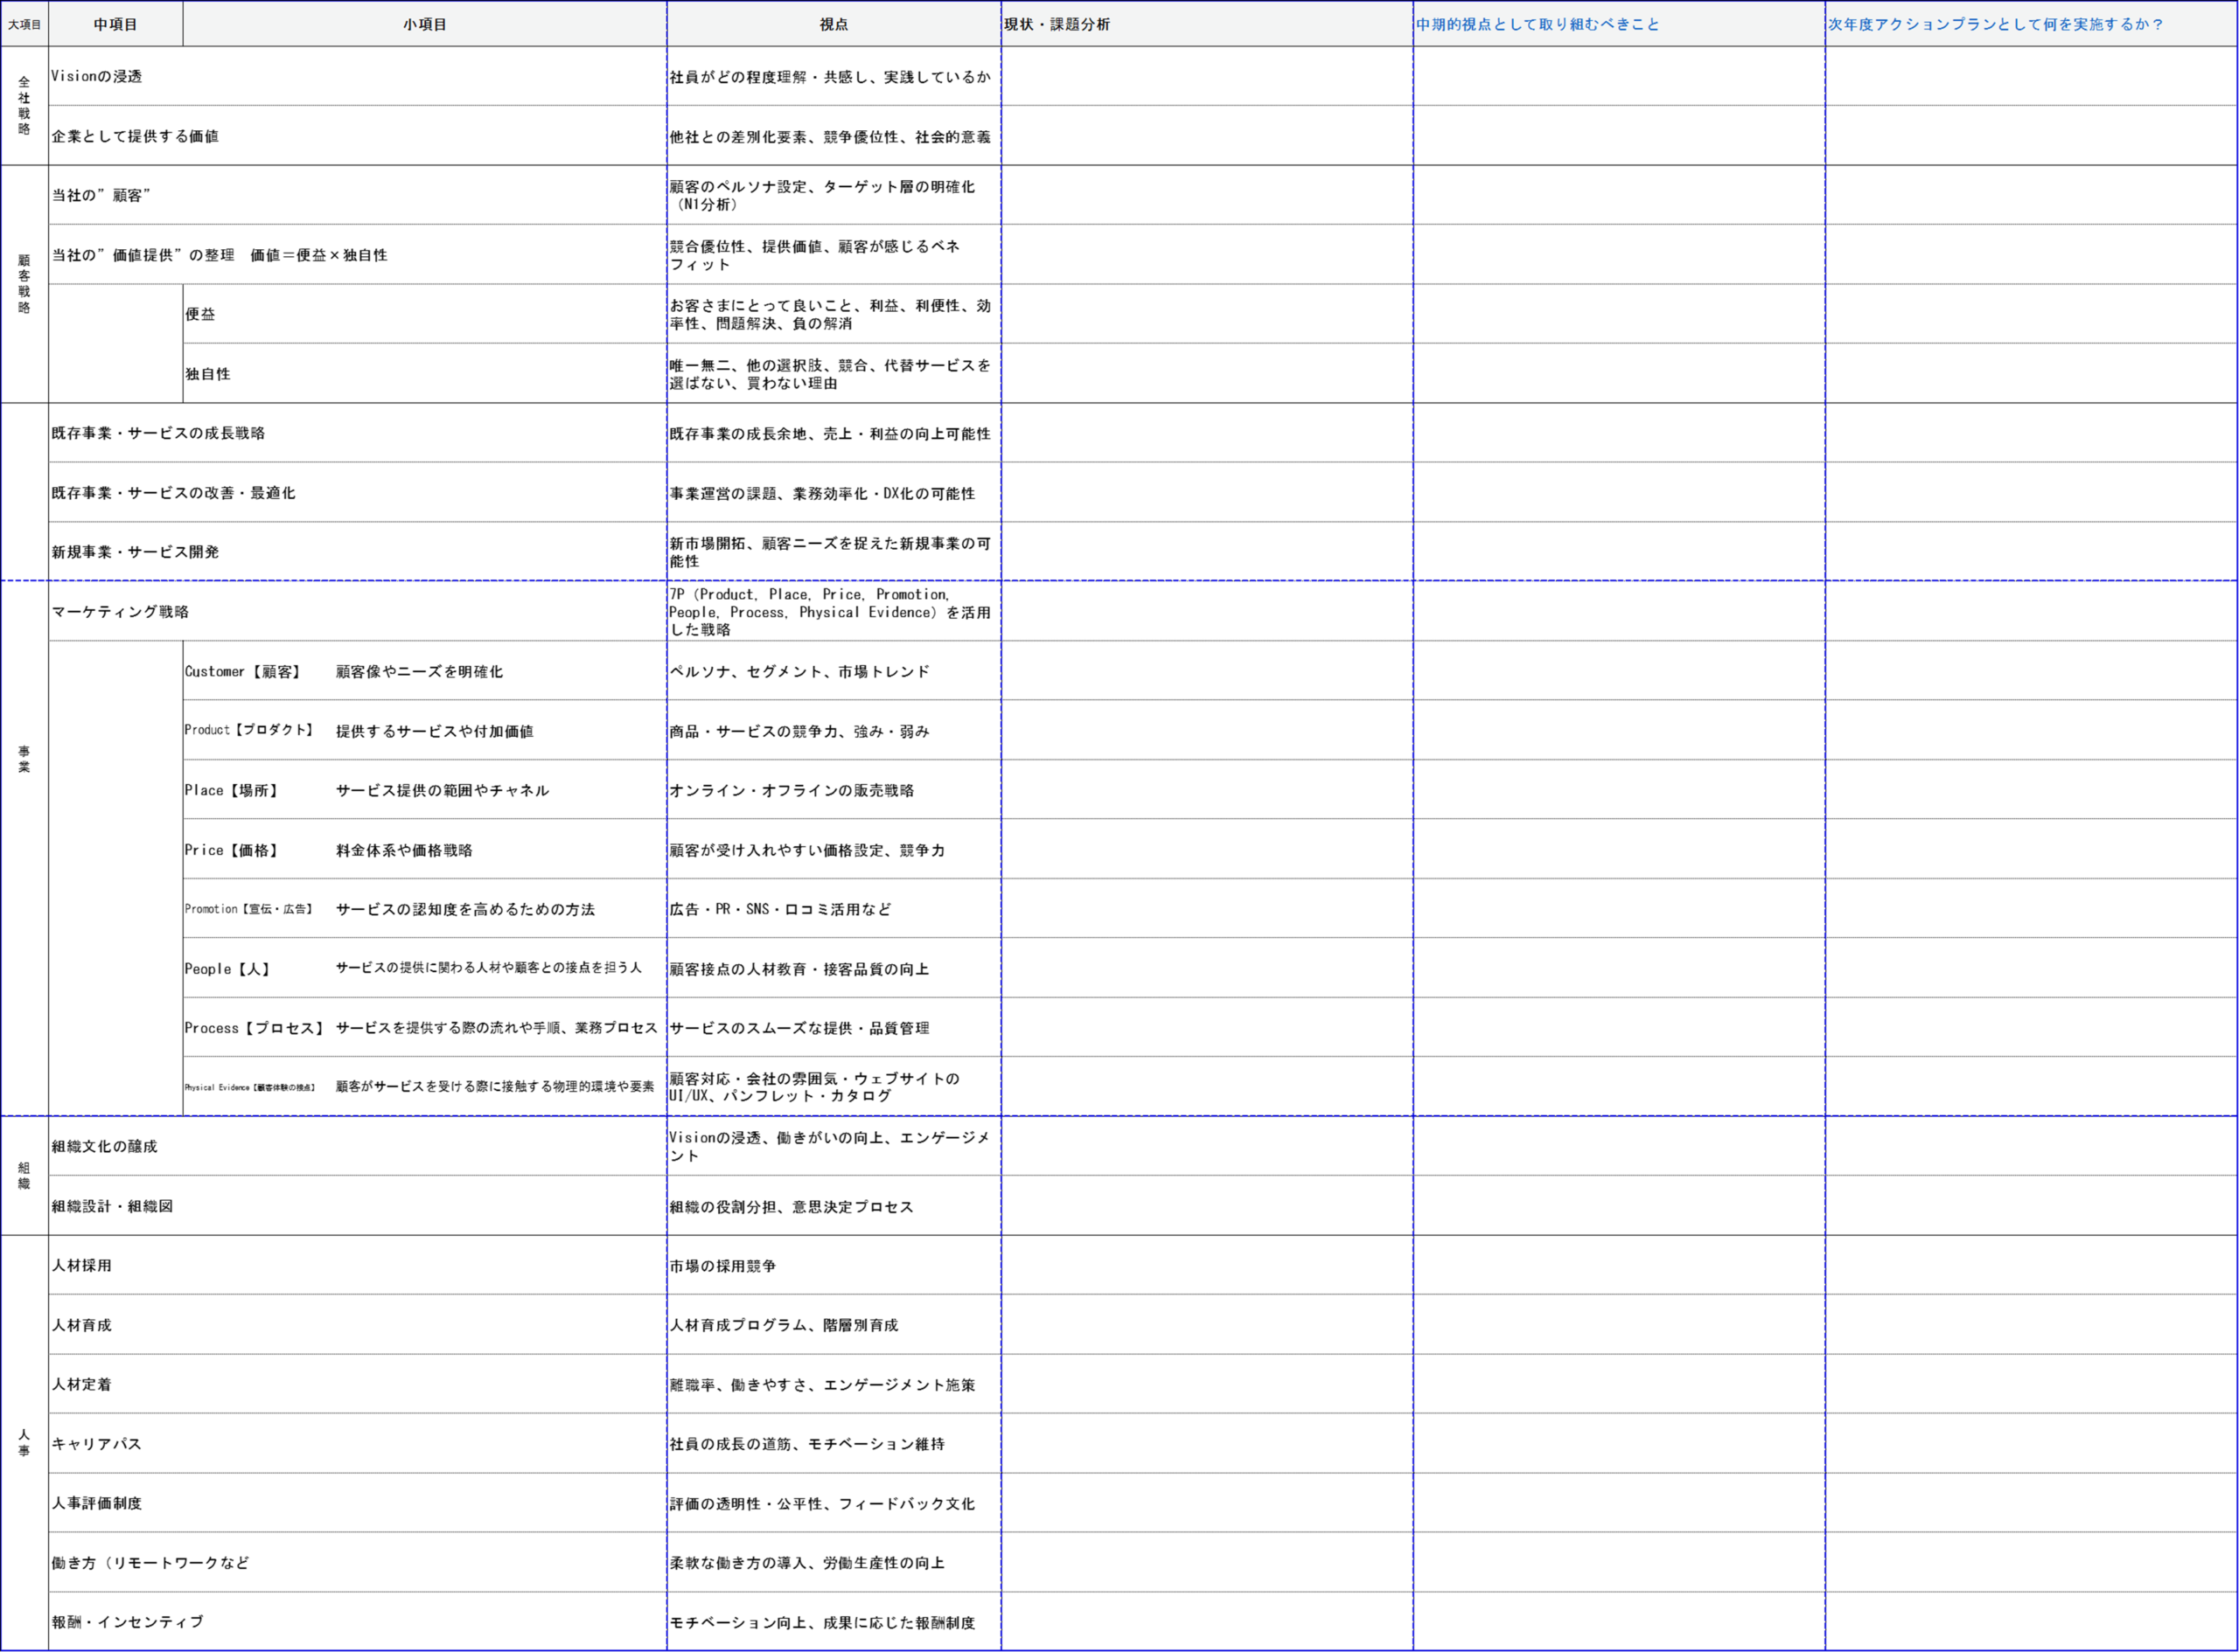
Task: Click bottom-most cell in 現状・課題分析 column
Action: pyautogui.click(x=1207, y=1620)
